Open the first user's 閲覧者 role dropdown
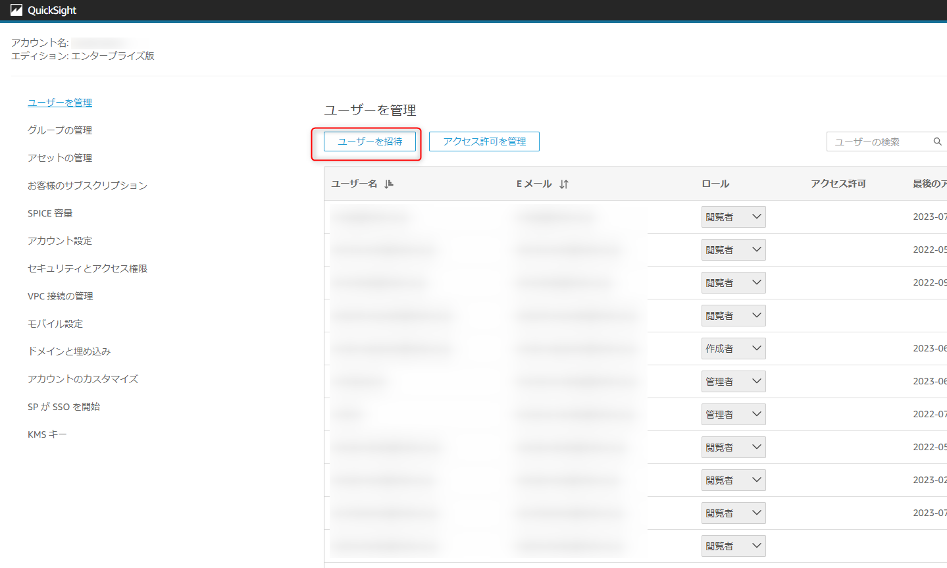This screenshot has width=947, height=568. coord(733,217)
